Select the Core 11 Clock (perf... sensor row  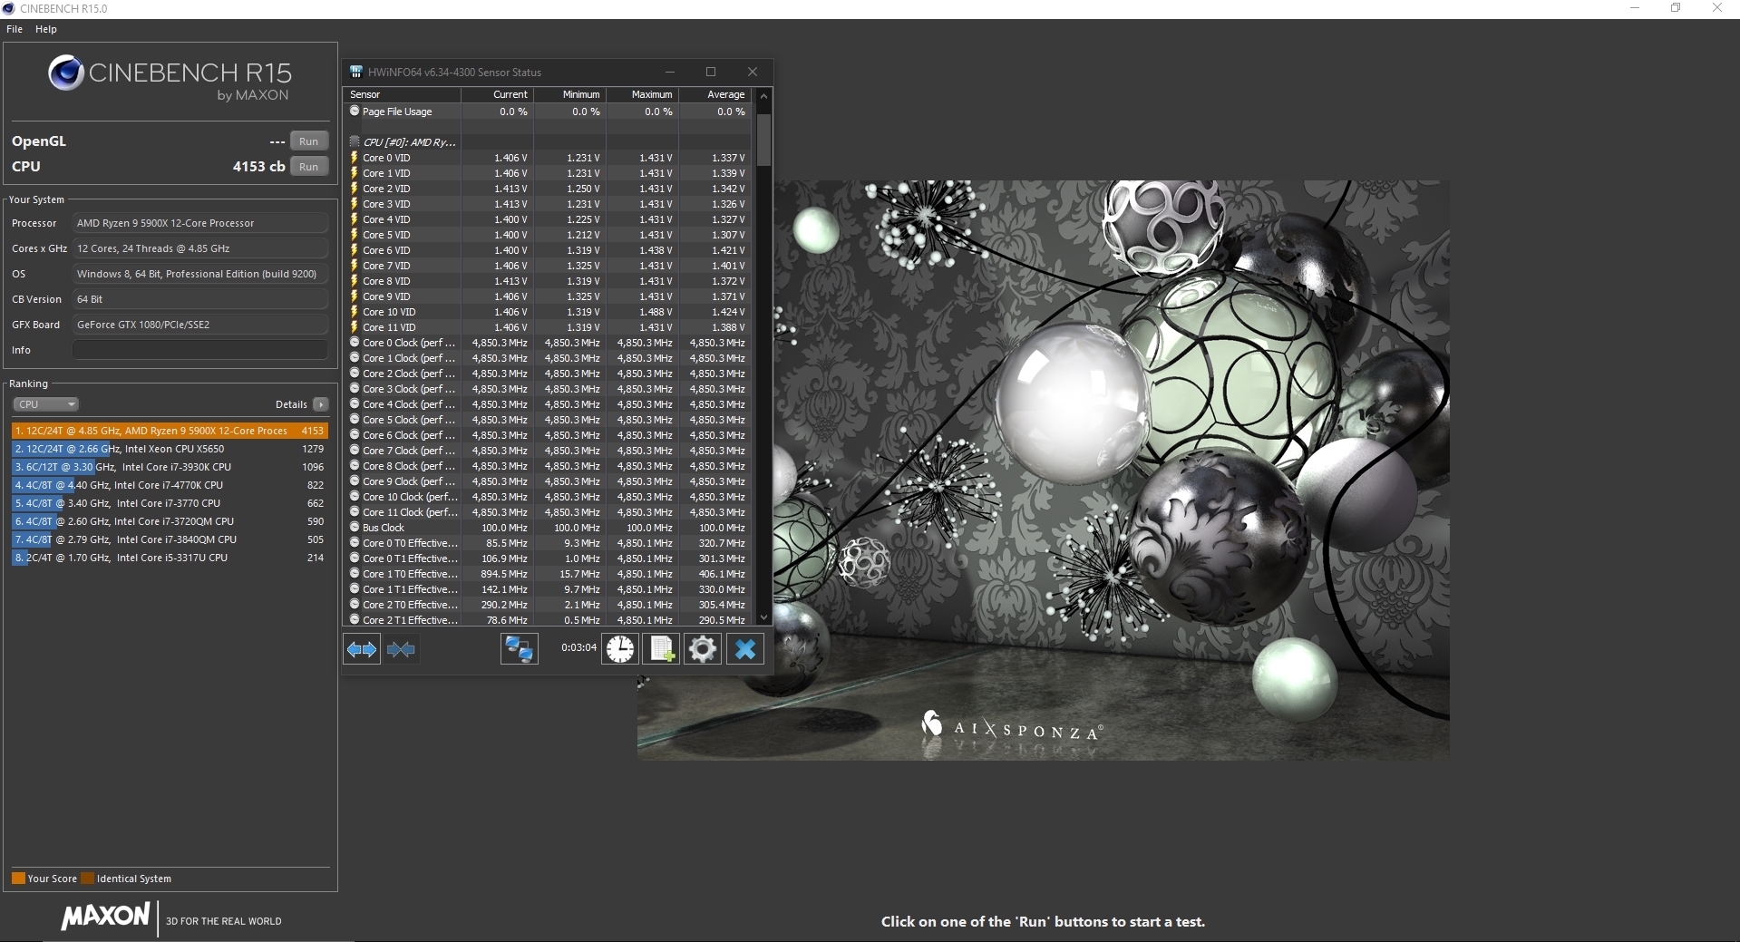(548, 512)
